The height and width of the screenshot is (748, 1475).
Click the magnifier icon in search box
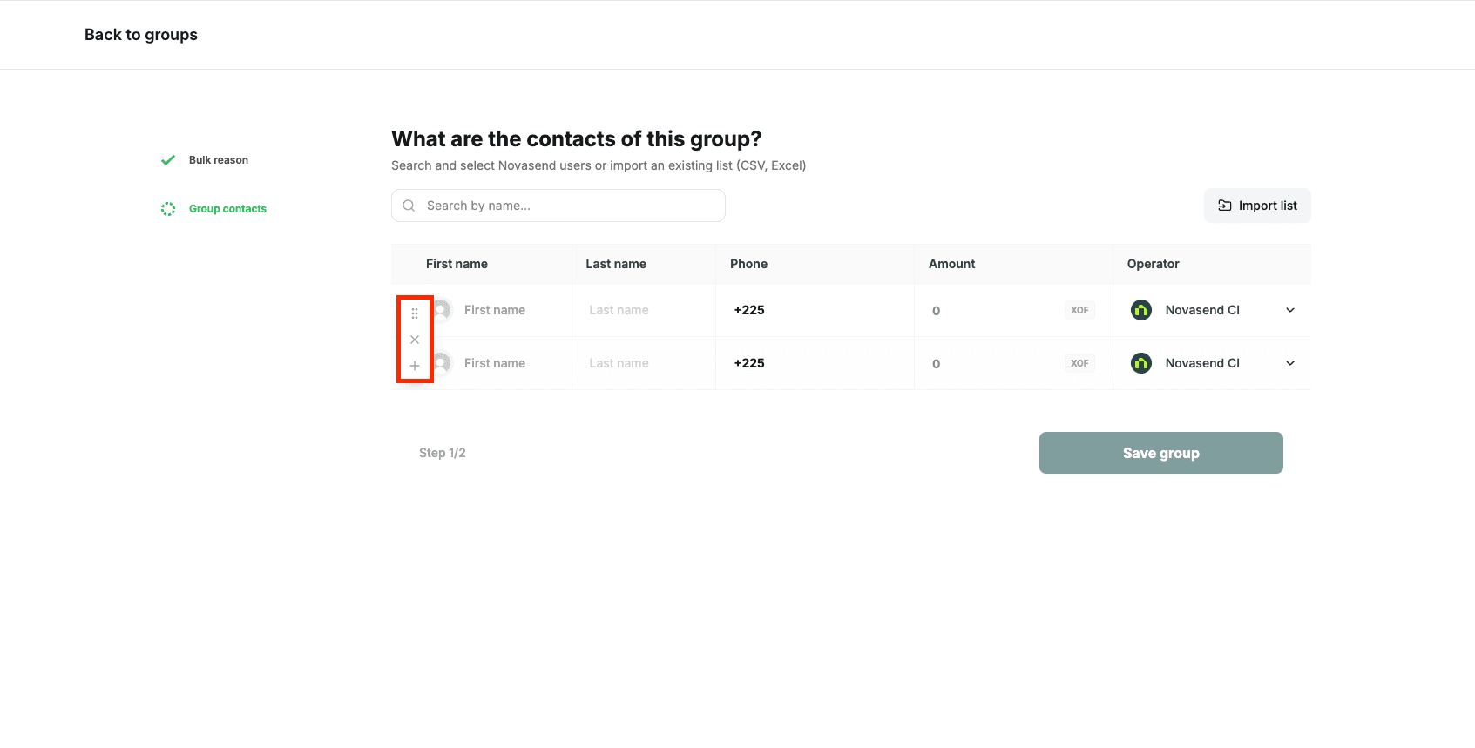pos(409,206)
